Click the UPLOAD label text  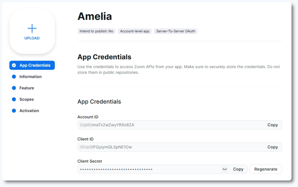32,38
